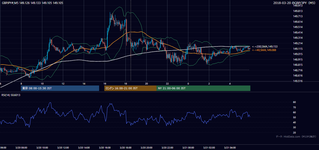Click the RSI 80 level label
319x150 pixels.
(x=294, y=102)
